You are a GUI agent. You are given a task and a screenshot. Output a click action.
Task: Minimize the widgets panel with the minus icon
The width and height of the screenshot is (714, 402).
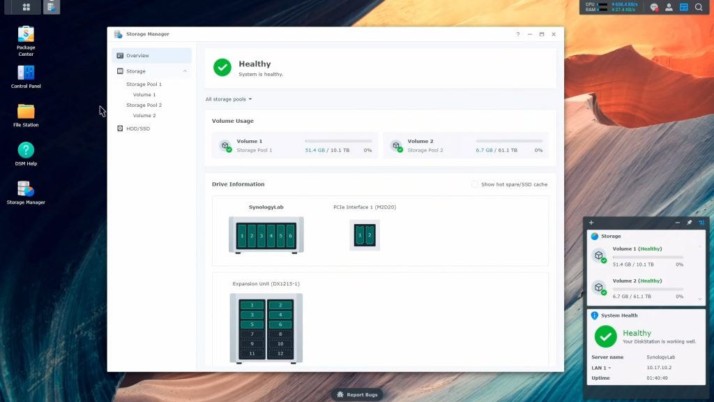click(678, 223)
